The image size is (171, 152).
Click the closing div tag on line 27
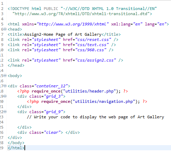[x=15, y=138]
